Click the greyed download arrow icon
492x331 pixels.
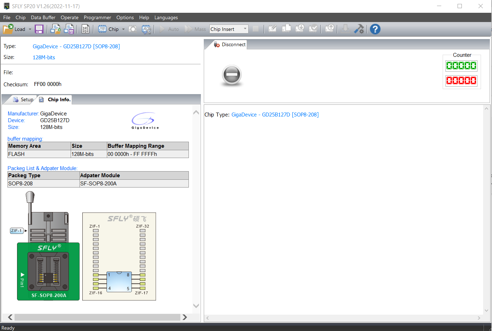click(345, 29)
